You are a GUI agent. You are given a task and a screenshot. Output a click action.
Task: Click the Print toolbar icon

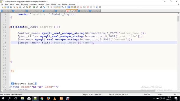[20, 7]
